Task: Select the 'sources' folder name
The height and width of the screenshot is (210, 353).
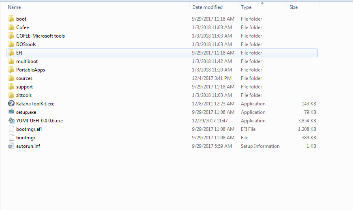Action: [24, 78]
